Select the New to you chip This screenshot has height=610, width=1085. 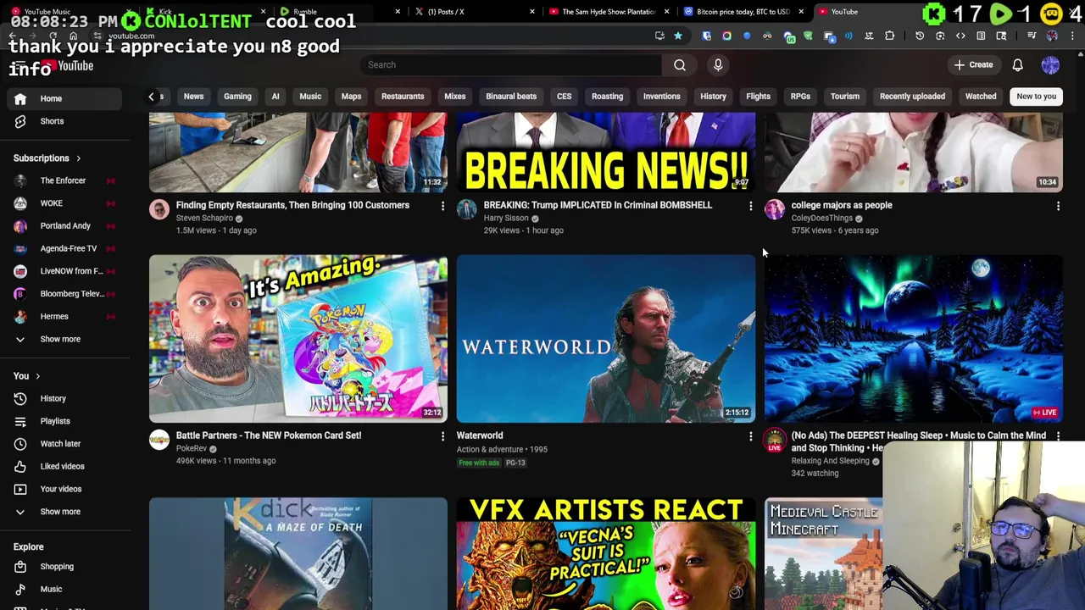(x=1037, y=96)
